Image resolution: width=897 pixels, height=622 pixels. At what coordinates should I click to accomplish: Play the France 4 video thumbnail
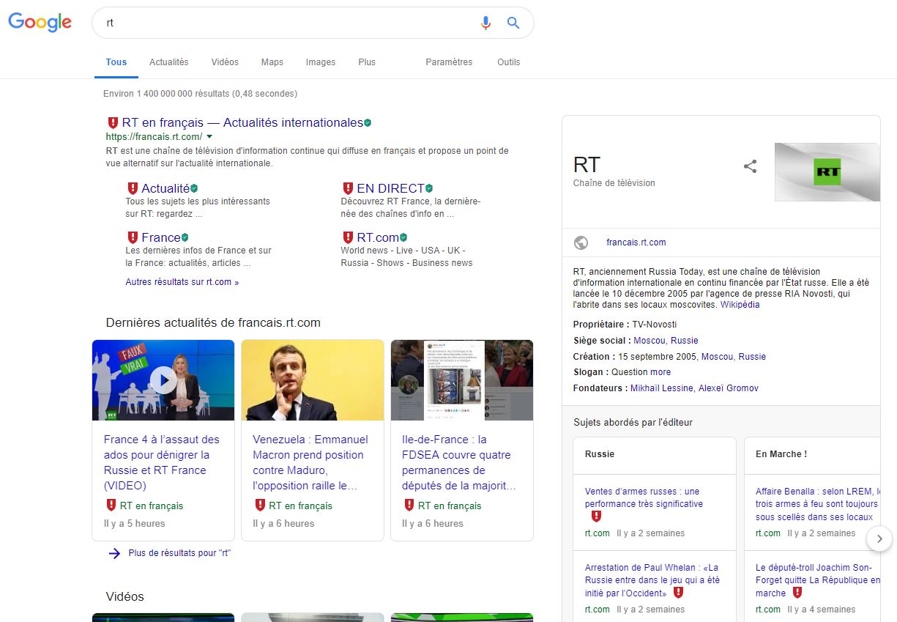pyautogui.click(x=163, y=380)
